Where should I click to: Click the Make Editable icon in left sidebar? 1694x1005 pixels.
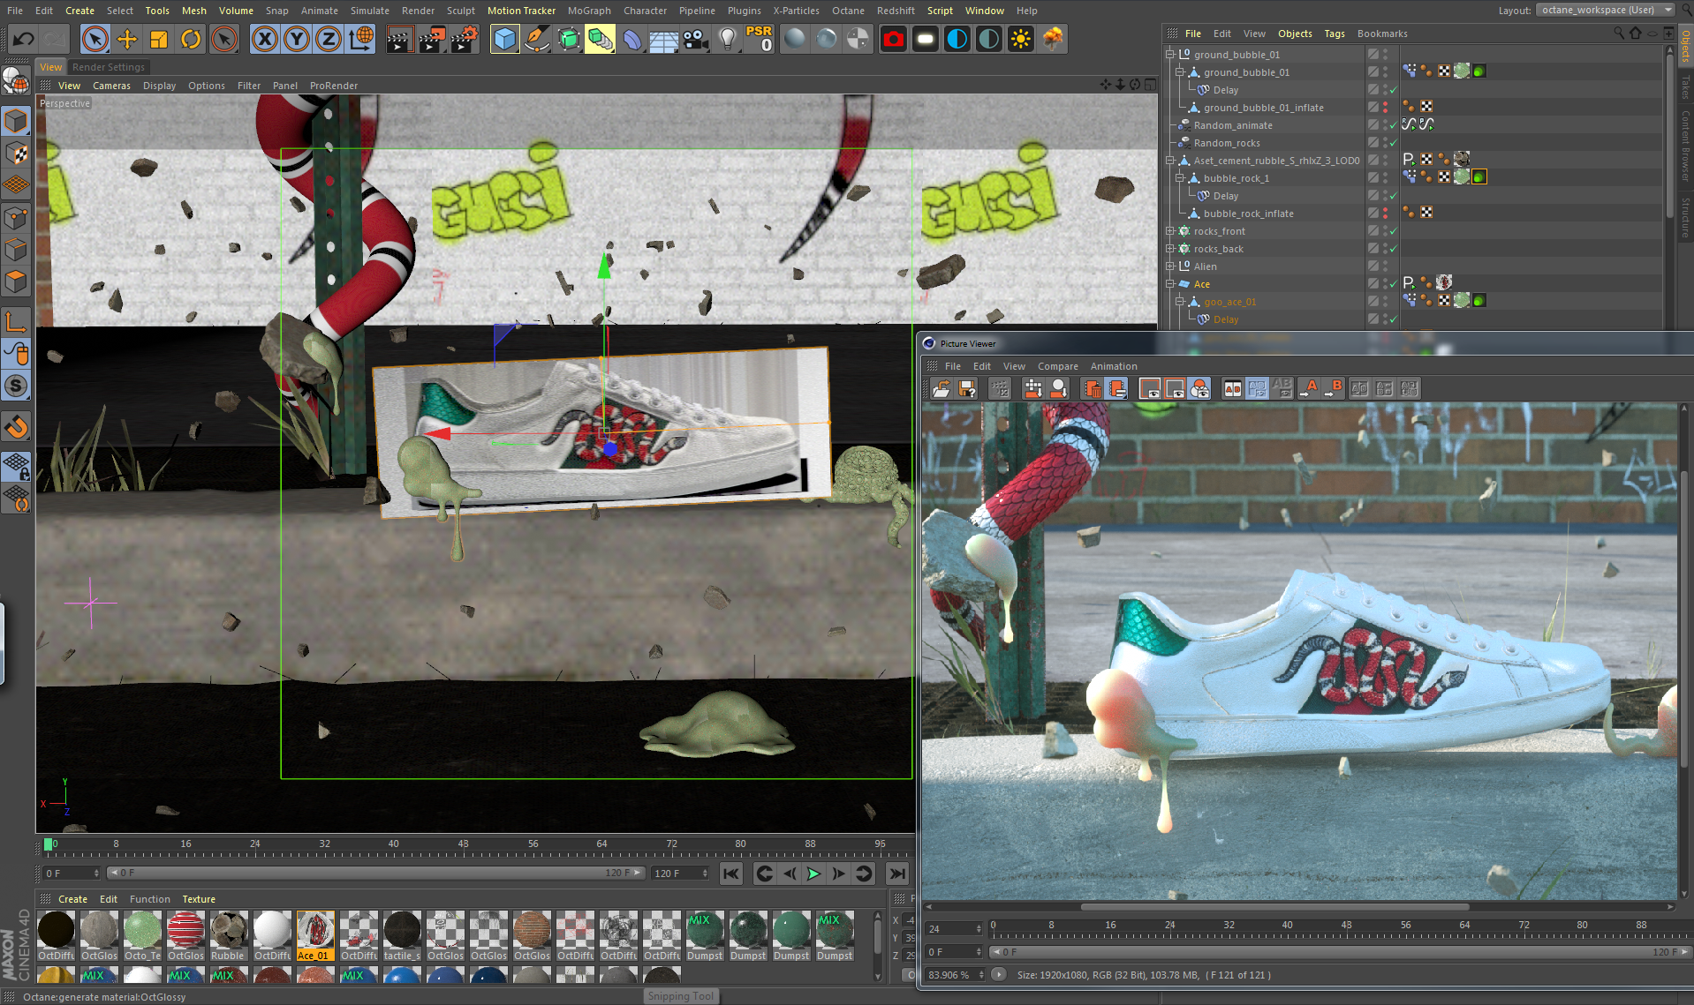[x=16, y=82]
